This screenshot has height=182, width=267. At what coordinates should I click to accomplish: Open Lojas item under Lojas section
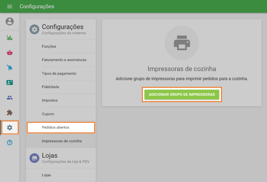(61, 175)
